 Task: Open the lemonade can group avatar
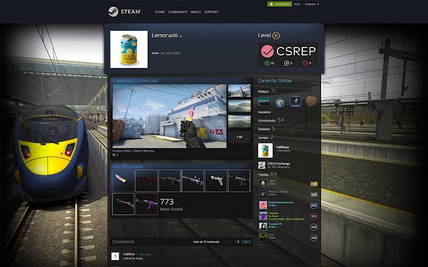pyautogui.click(x=265, y=150)
